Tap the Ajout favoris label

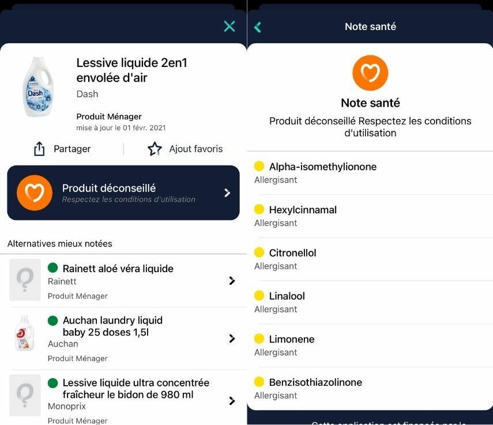point(196,149)
